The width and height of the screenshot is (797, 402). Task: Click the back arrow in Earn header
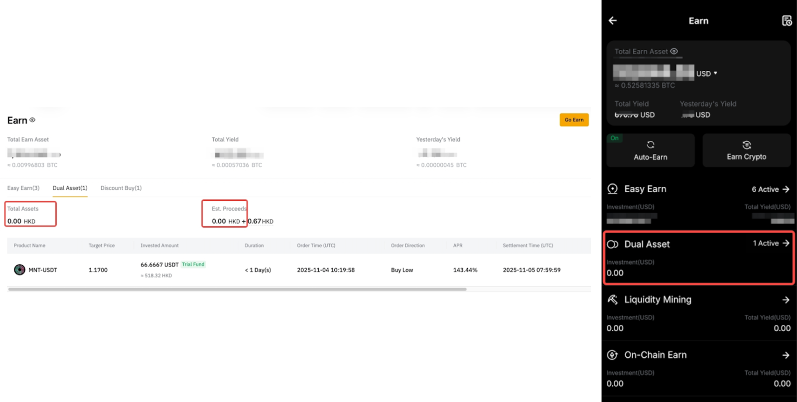click(x=613, y=20)
